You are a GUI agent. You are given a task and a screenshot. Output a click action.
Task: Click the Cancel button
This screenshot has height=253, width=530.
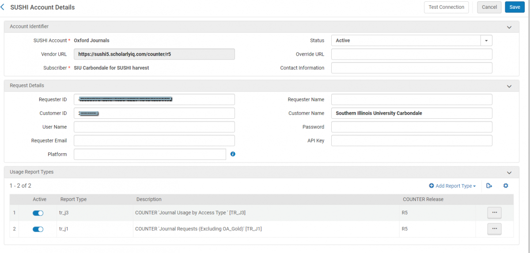(x=489, y=7)
